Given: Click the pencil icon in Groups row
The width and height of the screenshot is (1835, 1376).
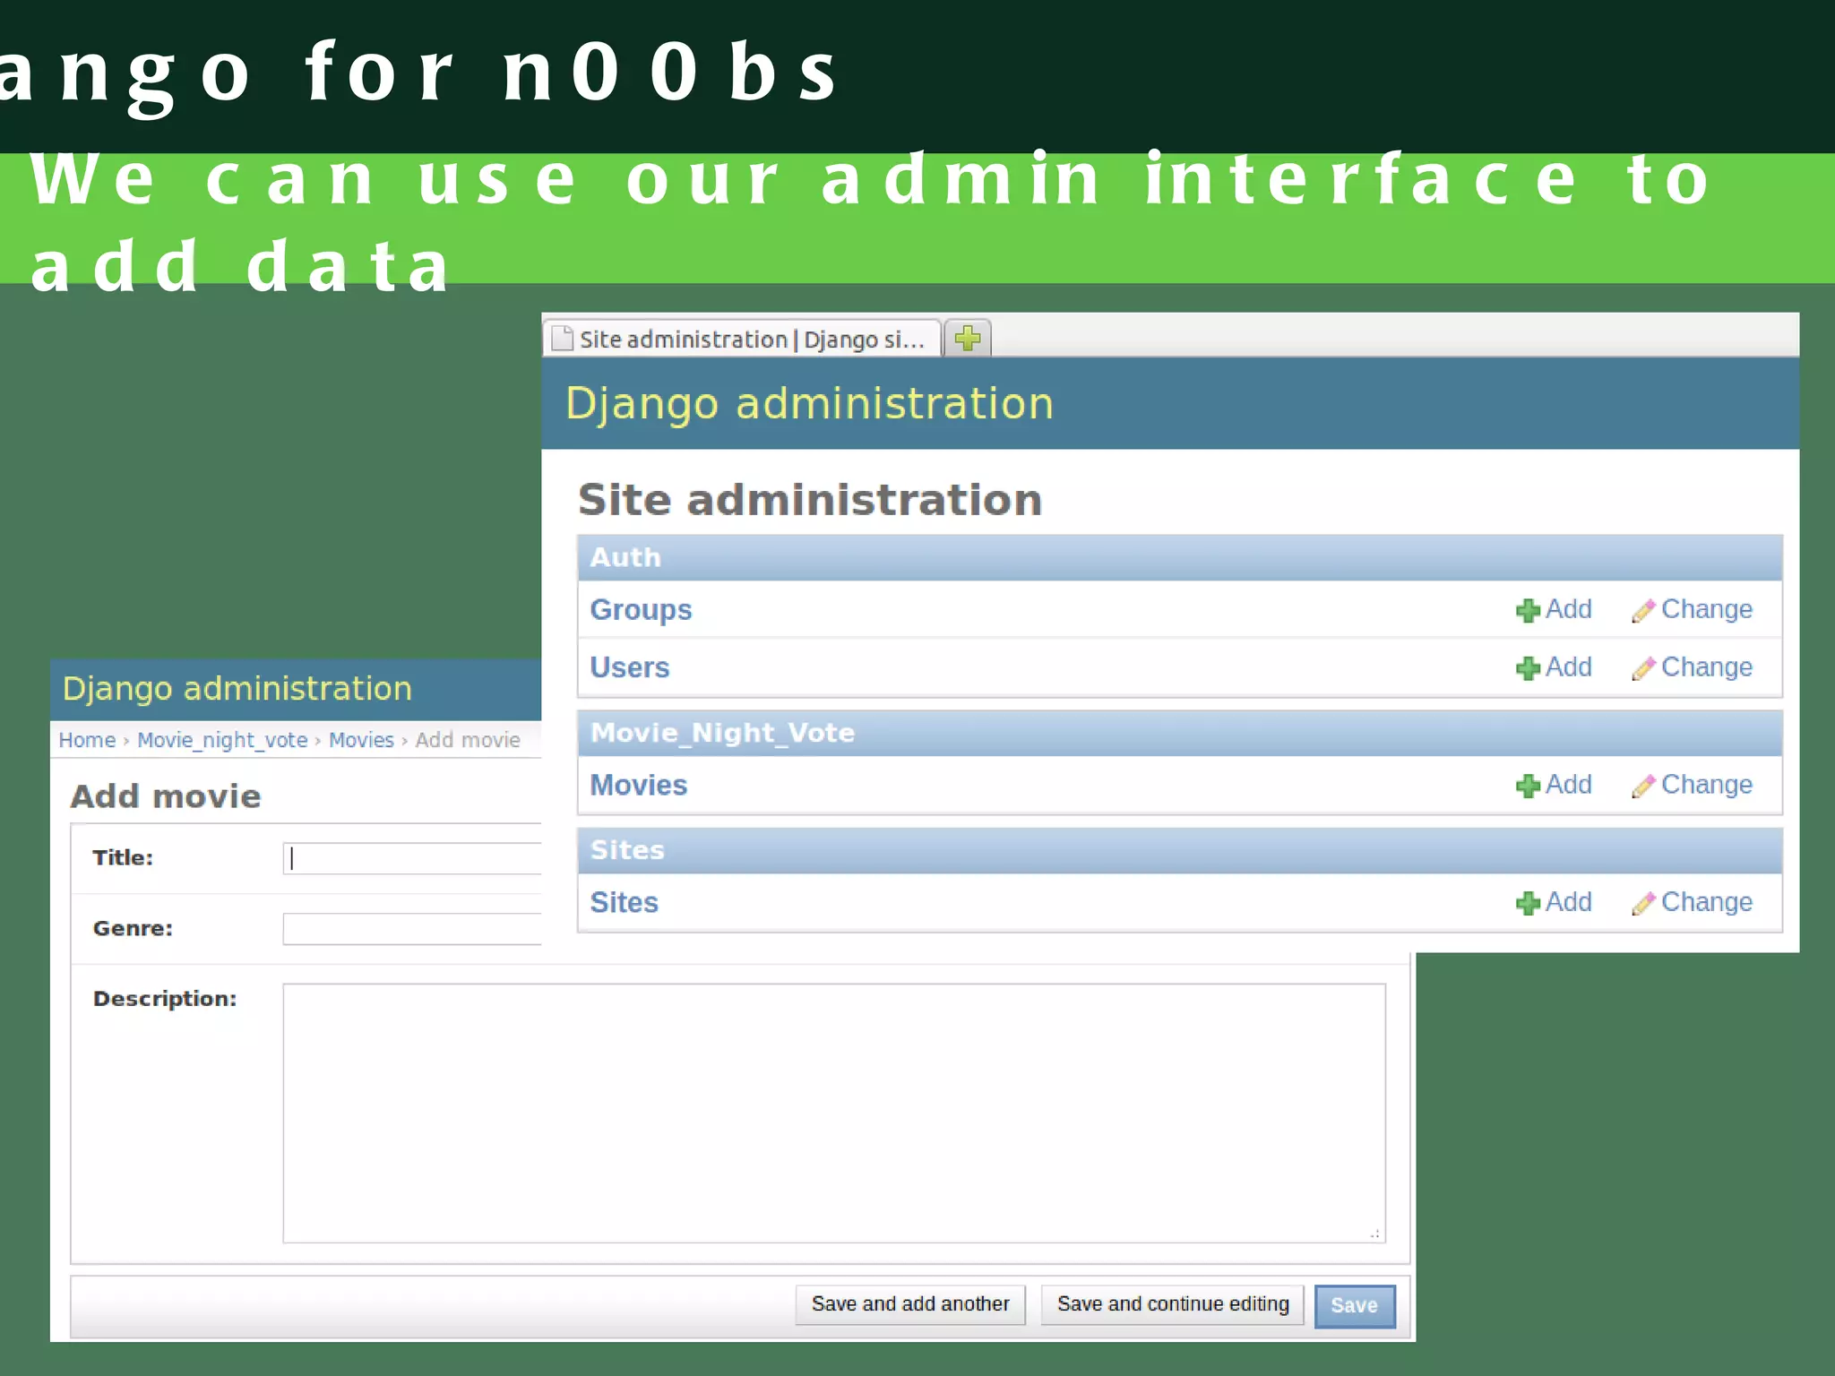Looking at the screenshot, I should point(1643,611).
